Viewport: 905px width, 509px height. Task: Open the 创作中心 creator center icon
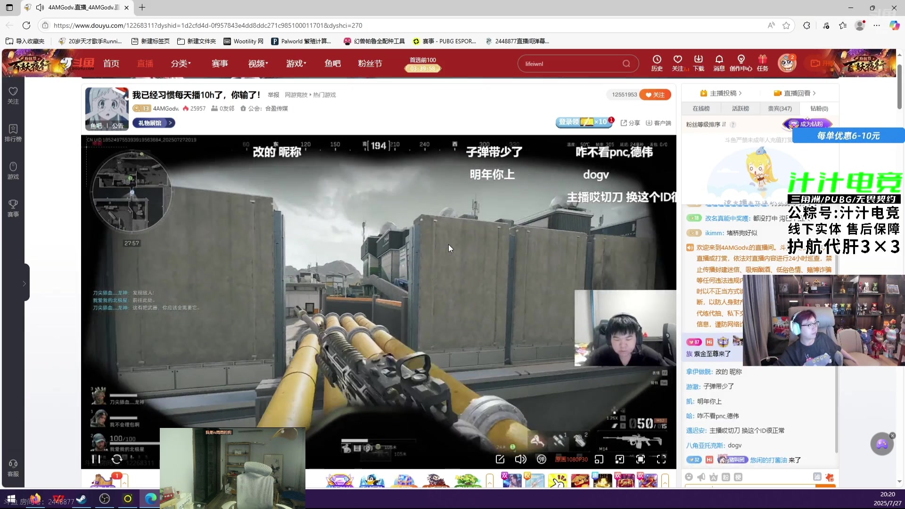pos(740,63)
